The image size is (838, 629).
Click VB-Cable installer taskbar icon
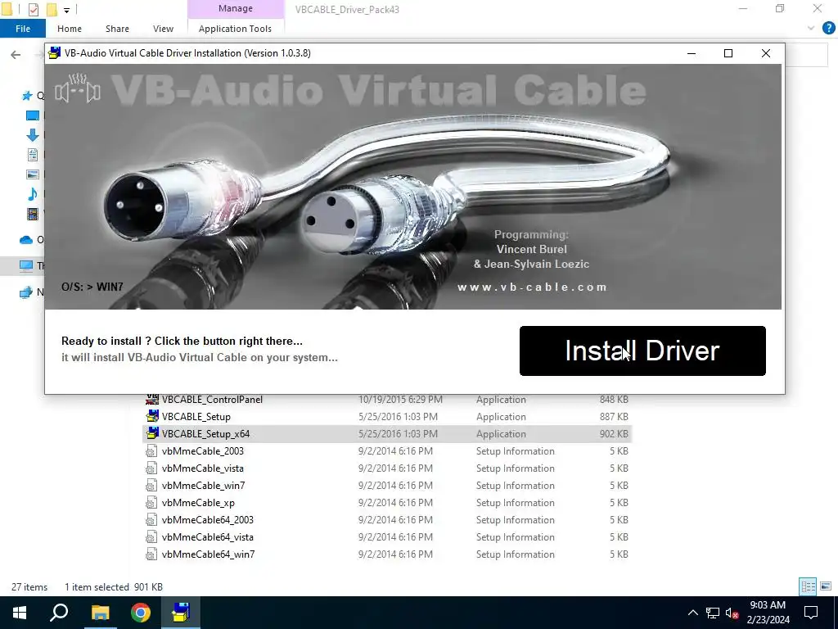181,613
